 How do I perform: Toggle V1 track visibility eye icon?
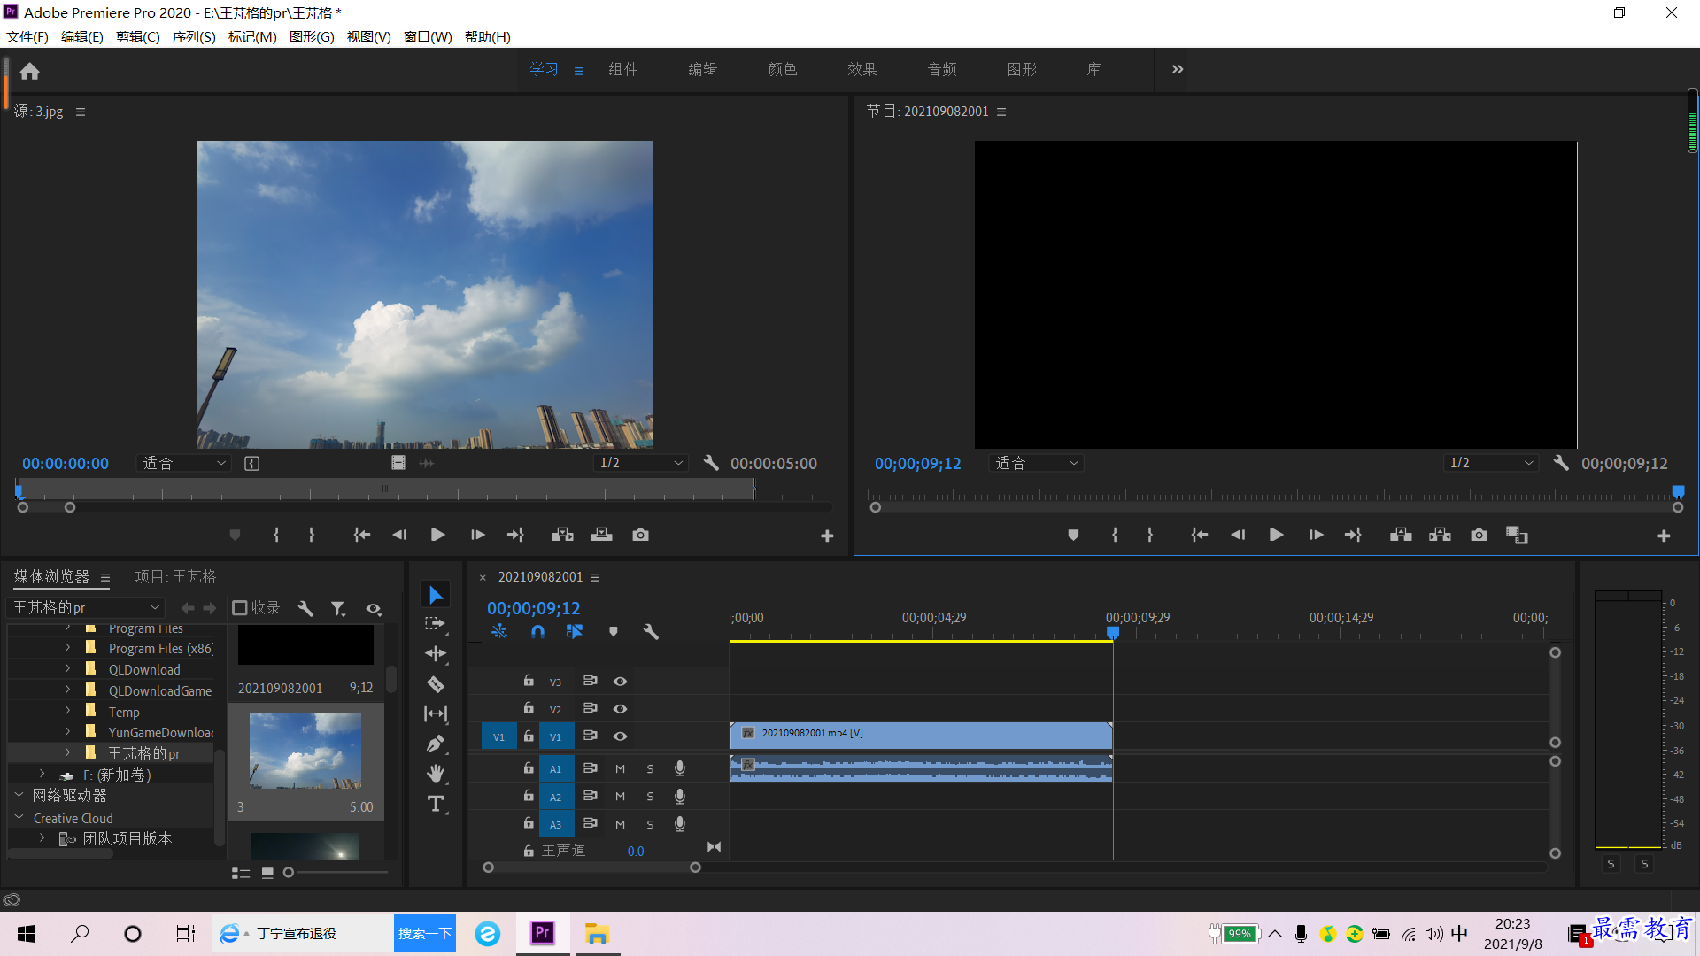[620, 736]
